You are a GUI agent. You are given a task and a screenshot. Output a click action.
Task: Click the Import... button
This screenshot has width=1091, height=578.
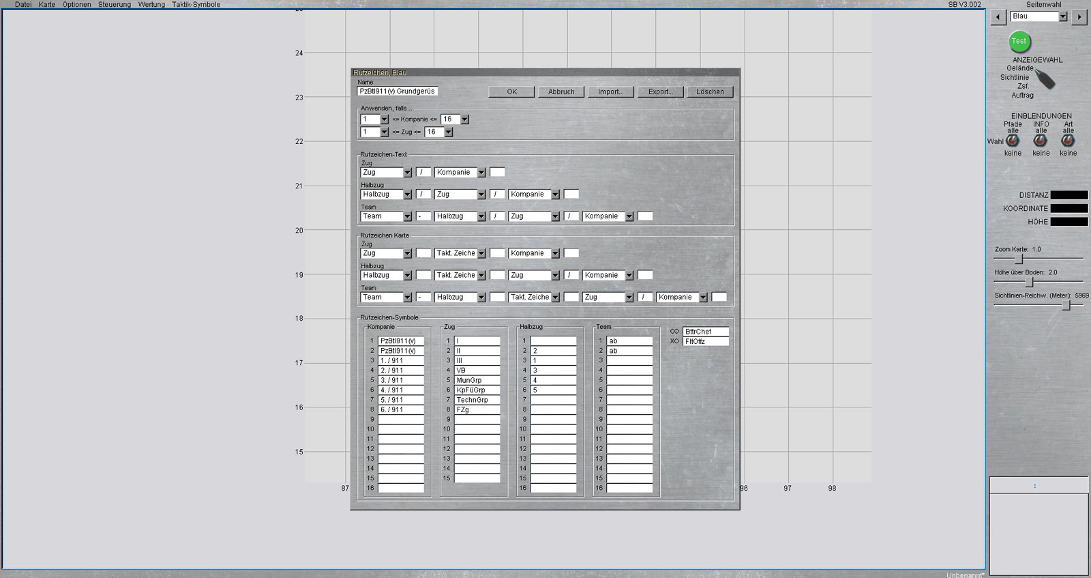pos(610,91)
